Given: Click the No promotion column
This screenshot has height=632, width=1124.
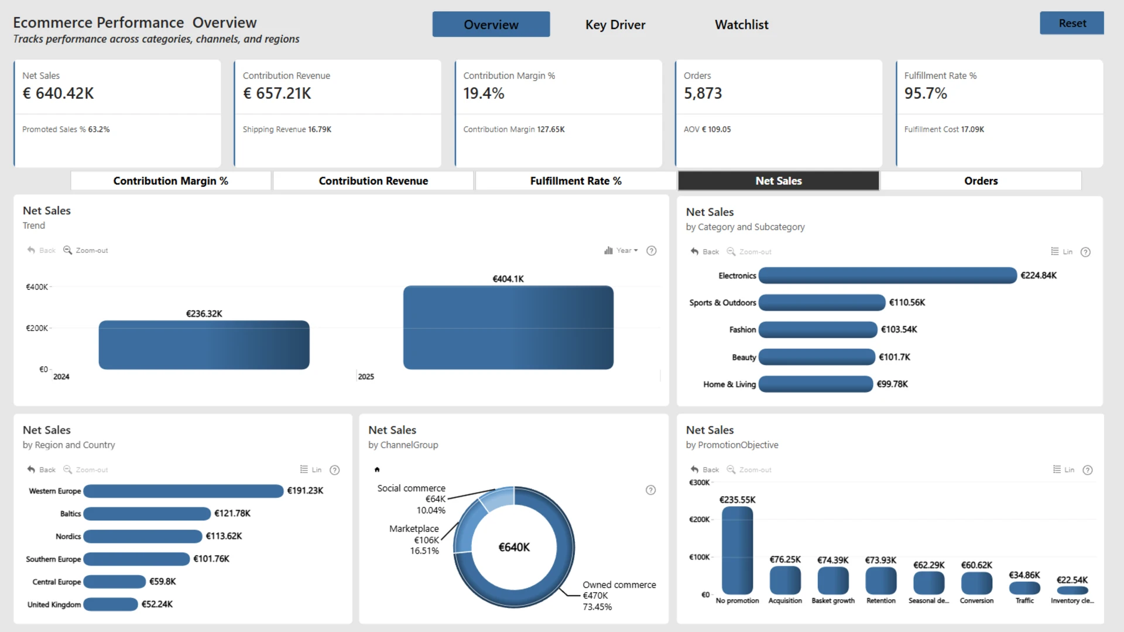Looking at the screenshot, I should click(x=737, y=551).
